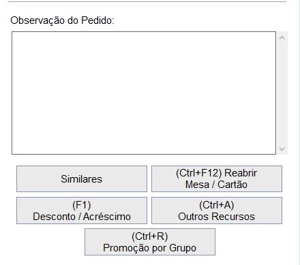
Task: Click the scrollbar down arrow
Action: tap(282, 149)
